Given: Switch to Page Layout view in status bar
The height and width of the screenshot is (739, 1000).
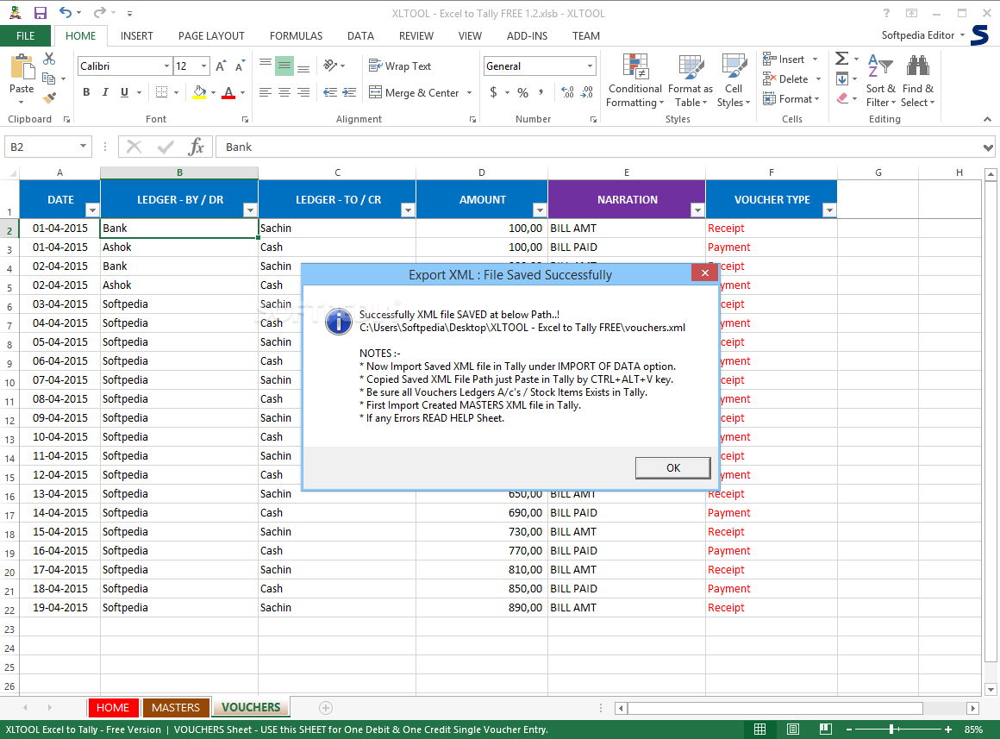Looking at the screenshot, I should (x=793, y=729).
